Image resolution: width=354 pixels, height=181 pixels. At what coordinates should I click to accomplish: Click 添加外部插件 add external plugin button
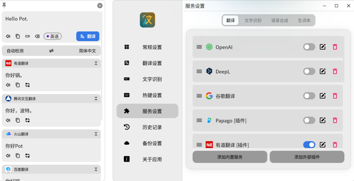tap(307, 157)
